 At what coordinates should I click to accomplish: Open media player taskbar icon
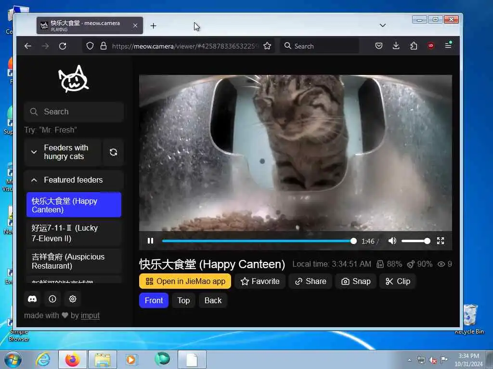pos(131,359)
